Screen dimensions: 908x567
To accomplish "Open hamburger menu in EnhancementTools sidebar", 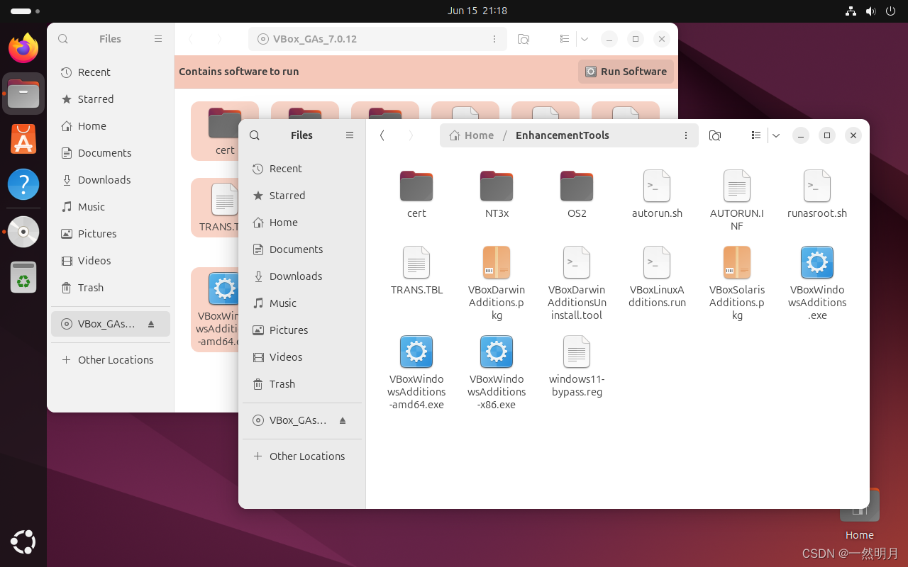I will 349,135.
